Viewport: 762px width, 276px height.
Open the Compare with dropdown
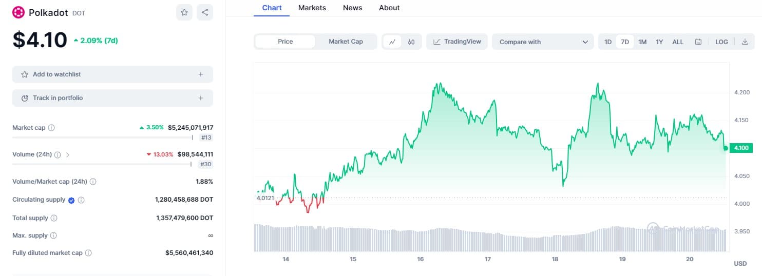[x=543, y=42]
